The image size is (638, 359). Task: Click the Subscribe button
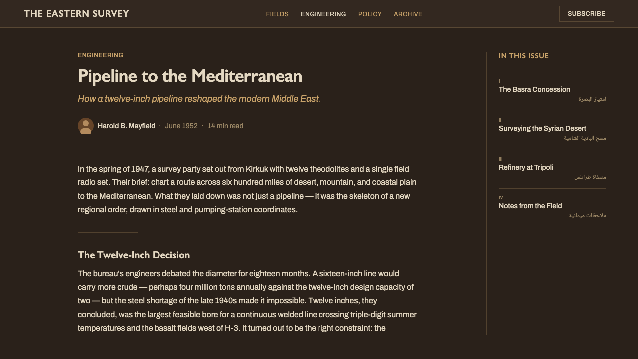point(587,14)
